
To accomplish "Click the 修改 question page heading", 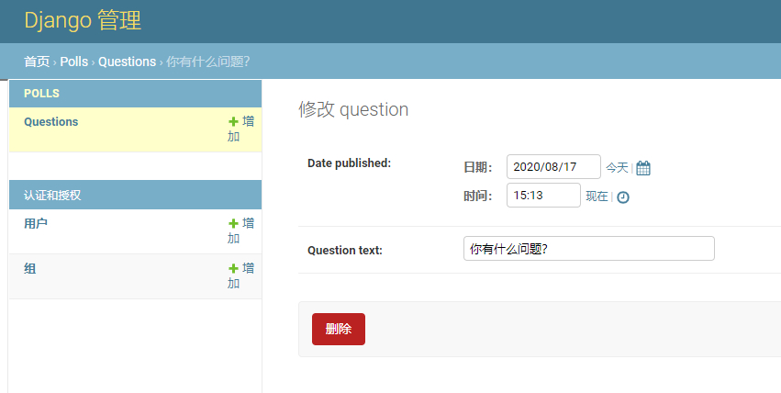I will (353, 109).
